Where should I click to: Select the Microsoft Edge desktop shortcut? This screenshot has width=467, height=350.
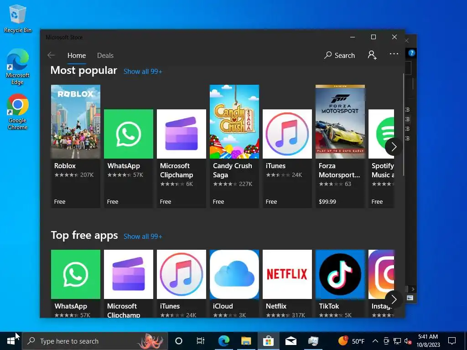coord(18,67)
